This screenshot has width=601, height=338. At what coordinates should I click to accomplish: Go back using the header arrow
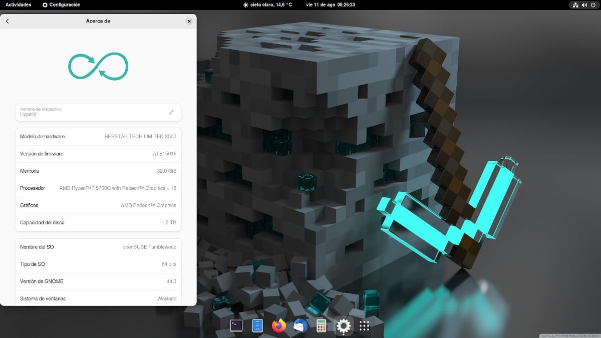pos(8,21)
